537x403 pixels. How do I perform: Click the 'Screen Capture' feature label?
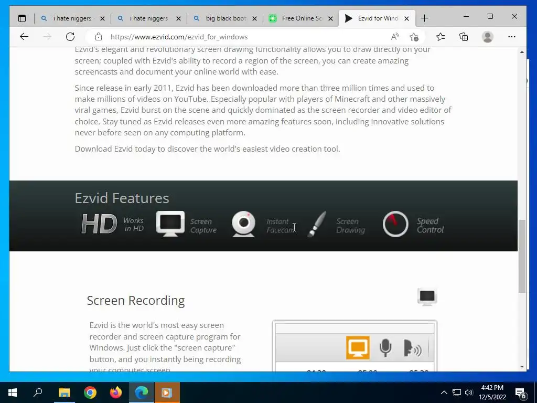(x=203, y=226)
